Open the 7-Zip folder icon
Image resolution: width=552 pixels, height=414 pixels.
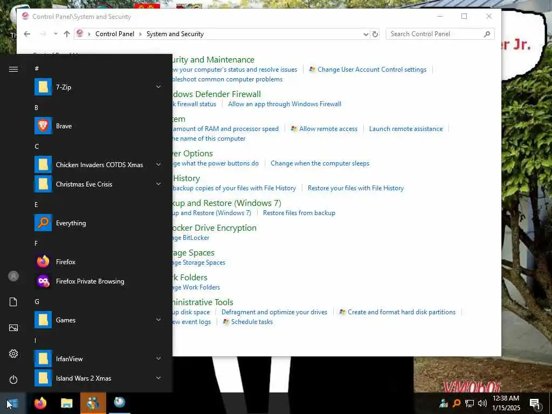click(x=43, y=87)
